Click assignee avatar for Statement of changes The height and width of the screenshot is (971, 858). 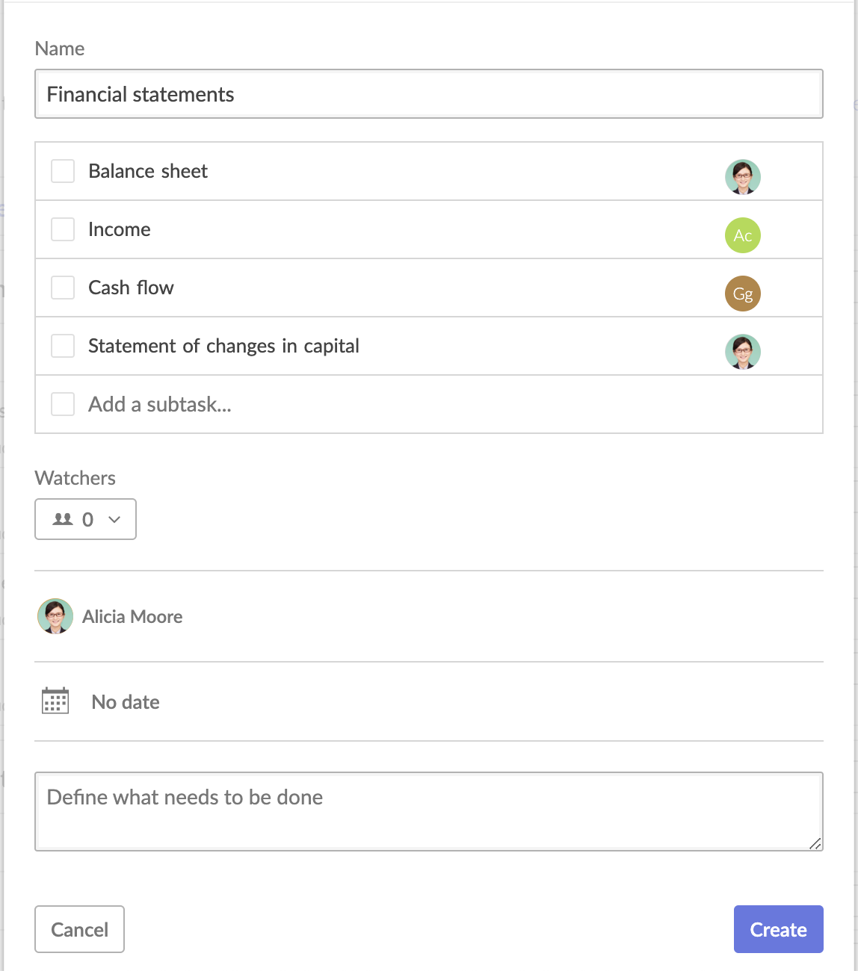click(x=743, y=352)
